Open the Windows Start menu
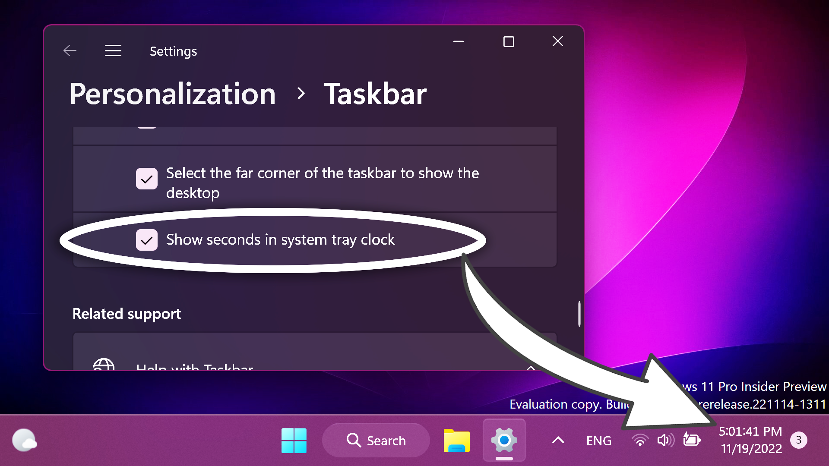 294,441
